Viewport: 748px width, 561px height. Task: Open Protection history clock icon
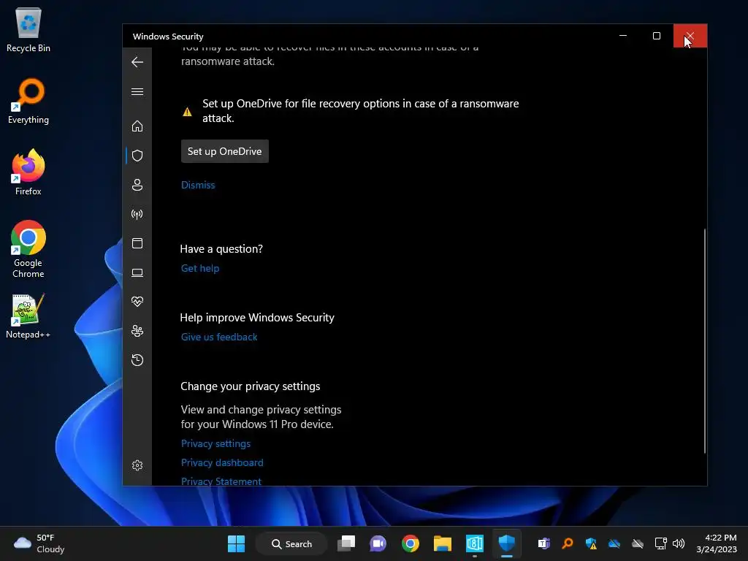(x=137, y=359)
